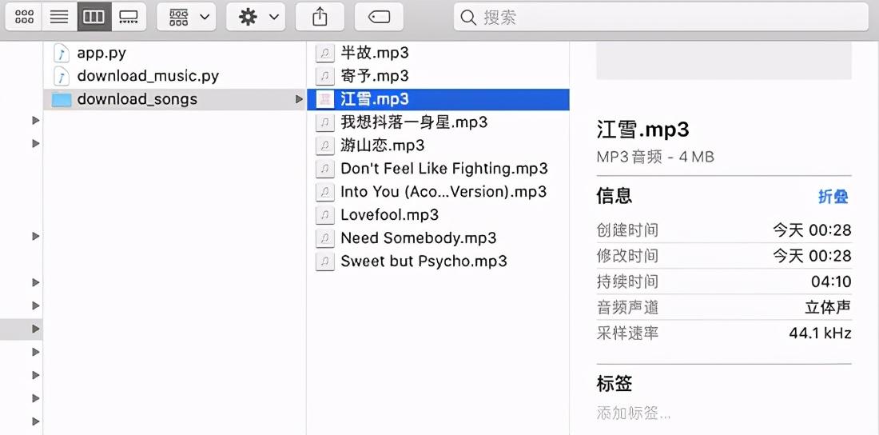Screen dimensions: 879x435
Task: Click the download_music.py file icon
Action: 61,76
